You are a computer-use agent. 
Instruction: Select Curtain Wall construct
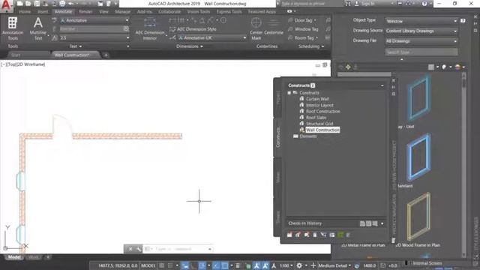tap(317, 99)
